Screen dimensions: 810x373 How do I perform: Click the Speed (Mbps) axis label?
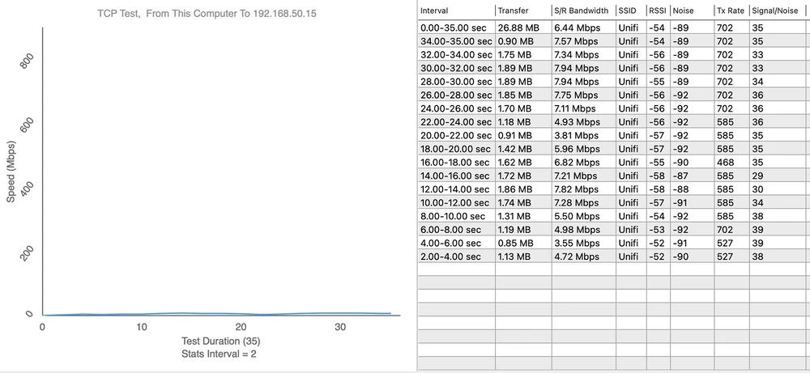(11, 172)
